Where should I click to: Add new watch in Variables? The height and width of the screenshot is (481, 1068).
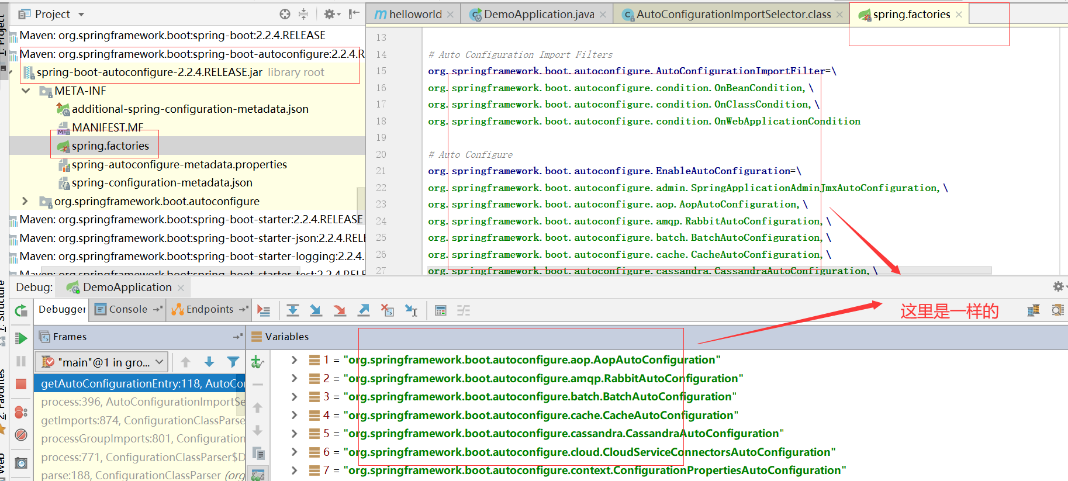pyautogui.click(x=257, y=362)
